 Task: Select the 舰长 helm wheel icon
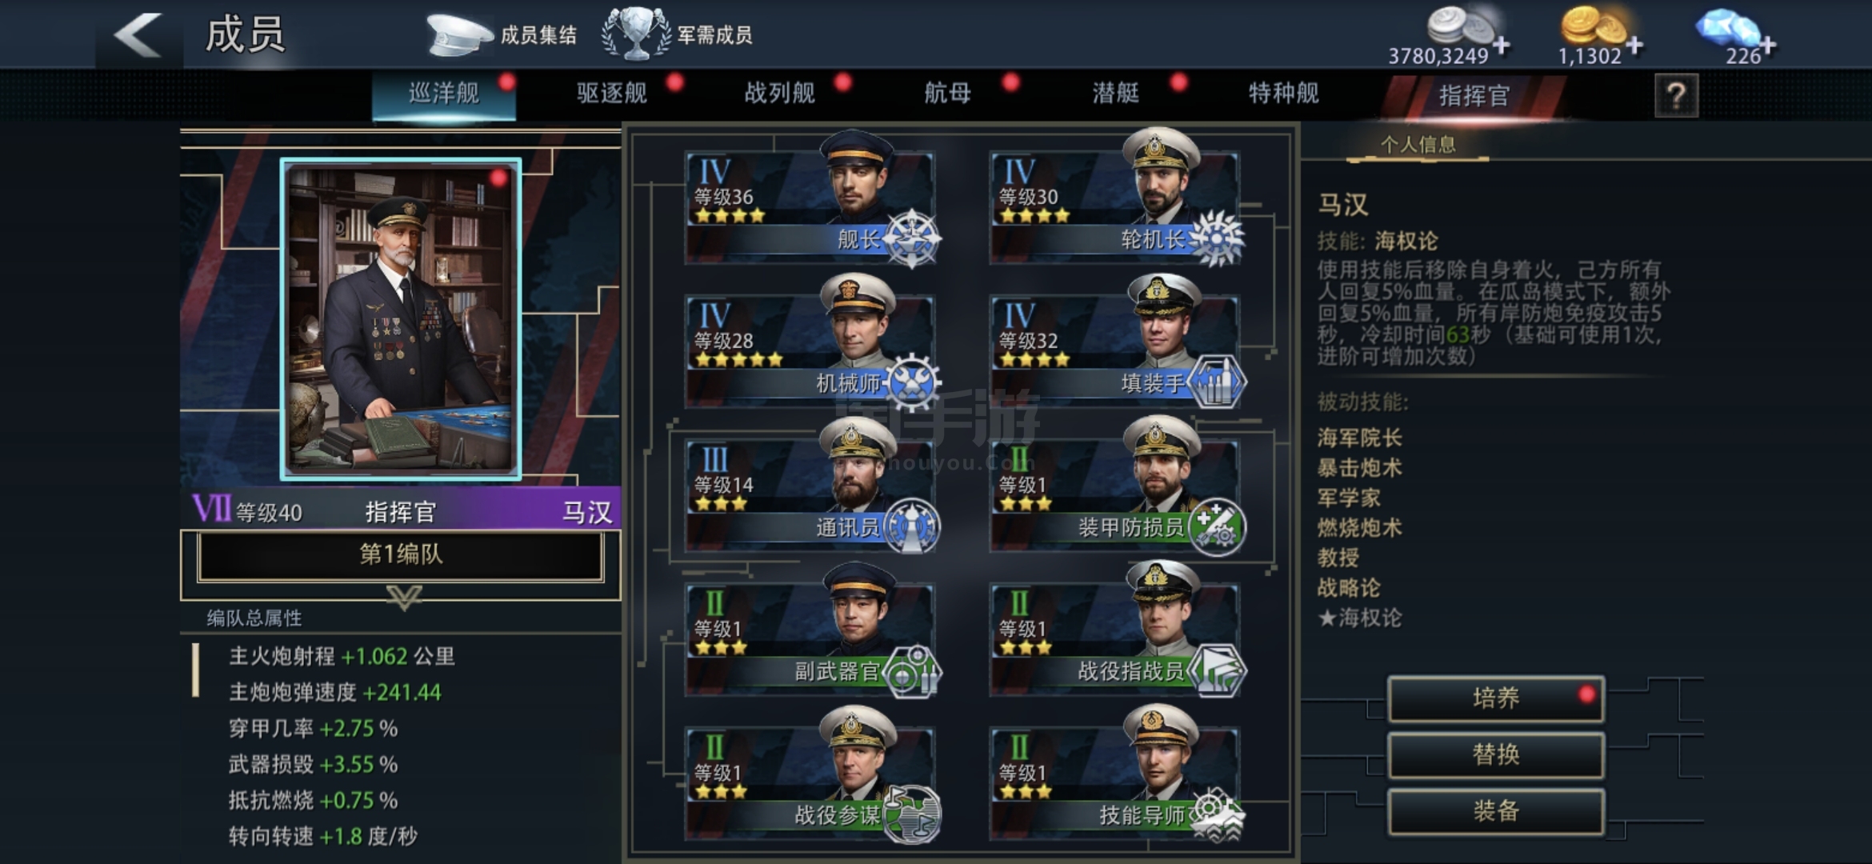tap(911, 238)
